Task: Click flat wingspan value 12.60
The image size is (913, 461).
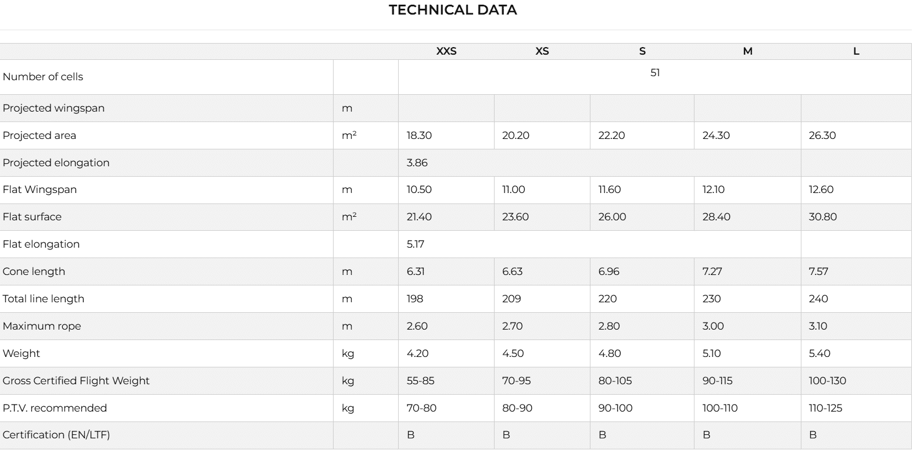Action: click(821, 190)
